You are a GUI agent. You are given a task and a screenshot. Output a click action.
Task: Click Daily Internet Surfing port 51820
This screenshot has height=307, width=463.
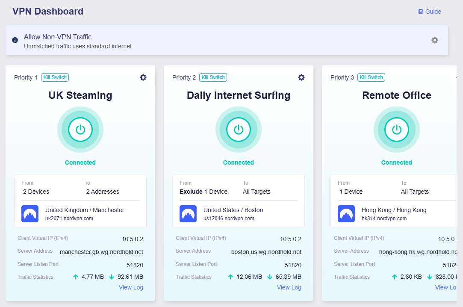click(x=293, y=265)
